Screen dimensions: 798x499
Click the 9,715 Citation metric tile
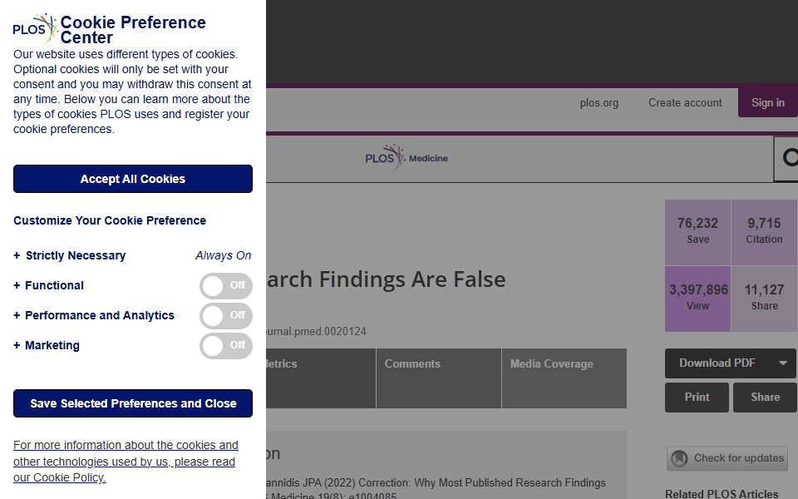point(764,232)
